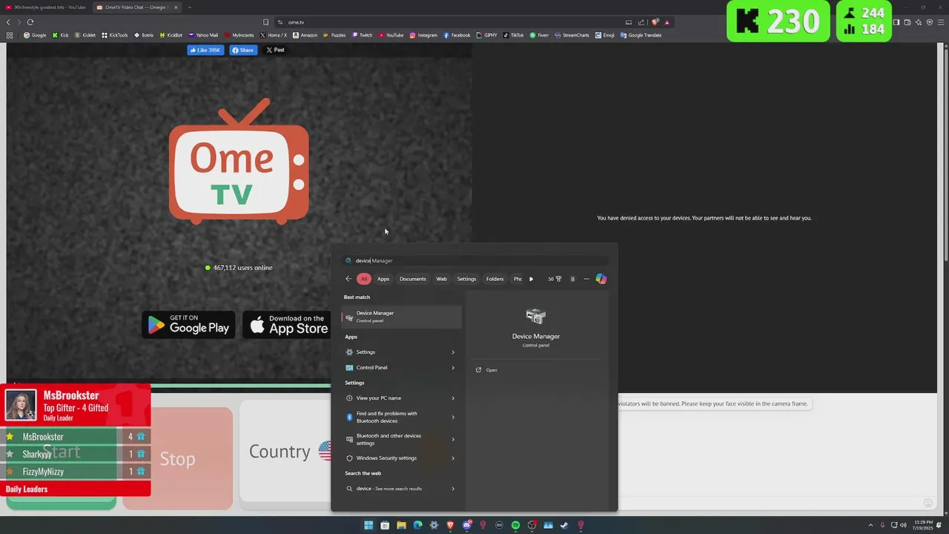The image size is (949, 534).
Task: Click the B account icon in search
Action: 572,279
